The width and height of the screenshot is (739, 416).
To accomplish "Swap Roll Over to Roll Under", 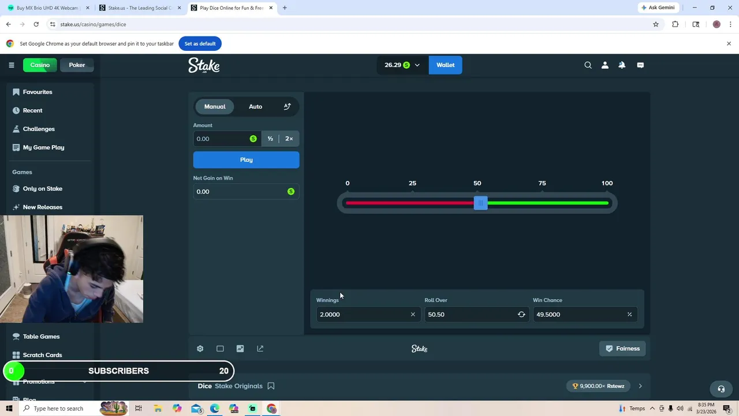I will (x=521, y=314).
